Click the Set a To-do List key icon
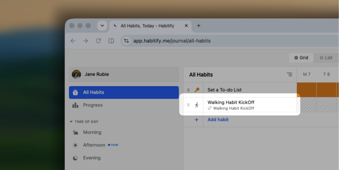Screen dimensions: 339x170 [197, 90]
